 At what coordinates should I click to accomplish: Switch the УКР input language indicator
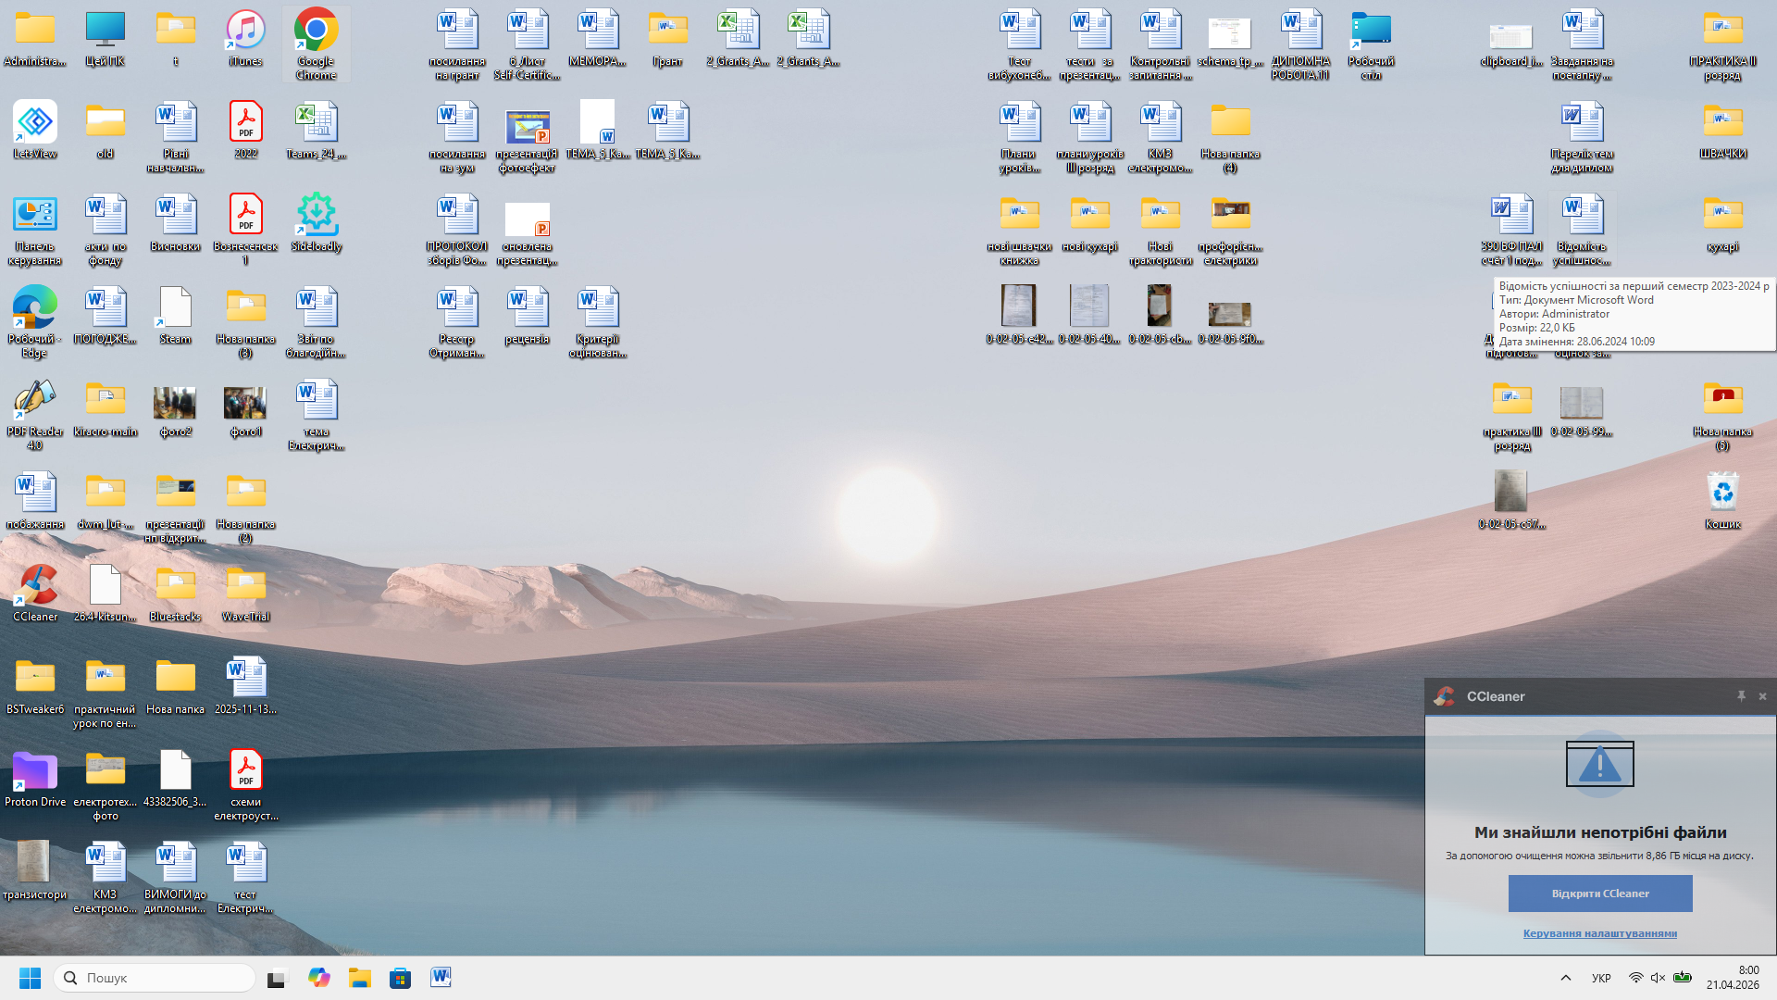pos(1601,978)
